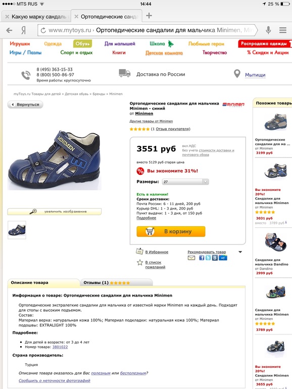Image resolution: width=292 pixels, height=389 pixels.
Task: Reload the page with the refresh icon
Action: pos(43,30)
